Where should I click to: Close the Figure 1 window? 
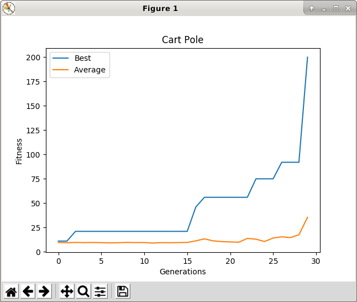point(347,8)
